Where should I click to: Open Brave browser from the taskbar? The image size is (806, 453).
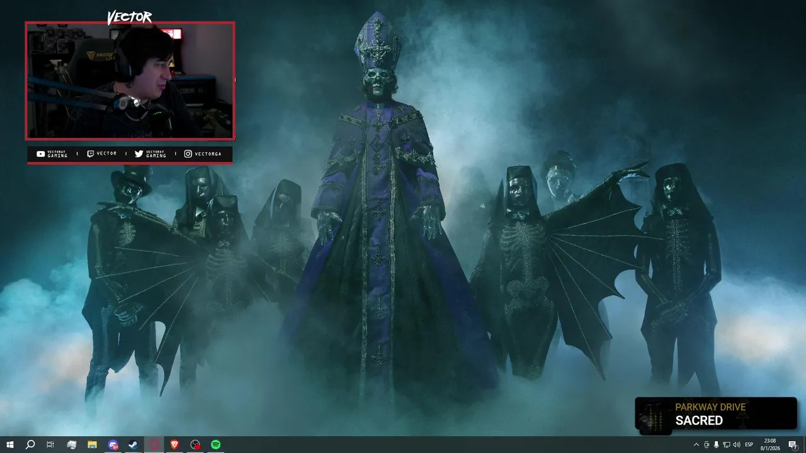click(x=174, y=444)
